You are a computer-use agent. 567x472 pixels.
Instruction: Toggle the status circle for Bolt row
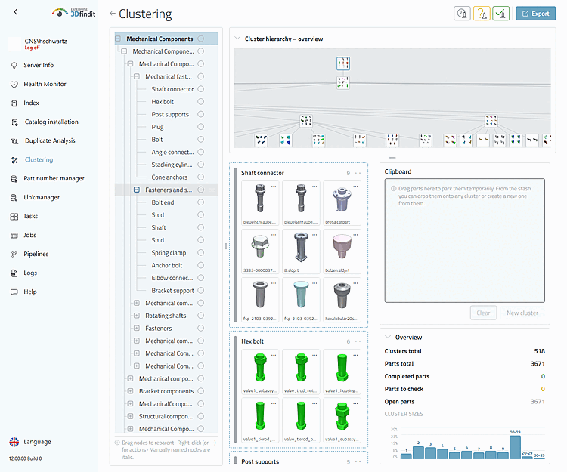pyautogui.click(x=201, y=140)
